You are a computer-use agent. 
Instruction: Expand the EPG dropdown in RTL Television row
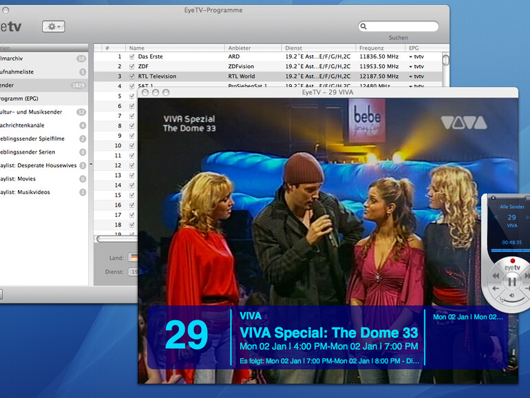pyautogui.click(x=411, y=76)
